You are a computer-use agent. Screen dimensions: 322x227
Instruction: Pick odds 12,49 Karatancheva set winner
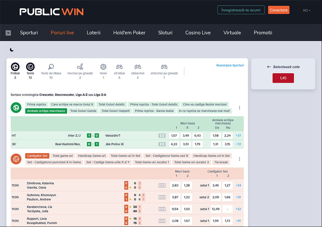coord(216,209)
